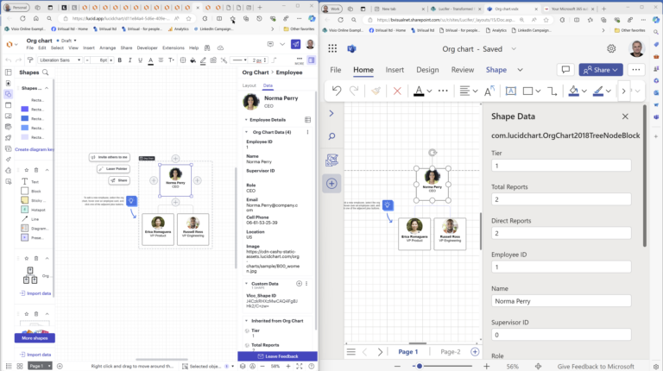
Task: Open Visio settings gear
Action: (x=611, y=48)
